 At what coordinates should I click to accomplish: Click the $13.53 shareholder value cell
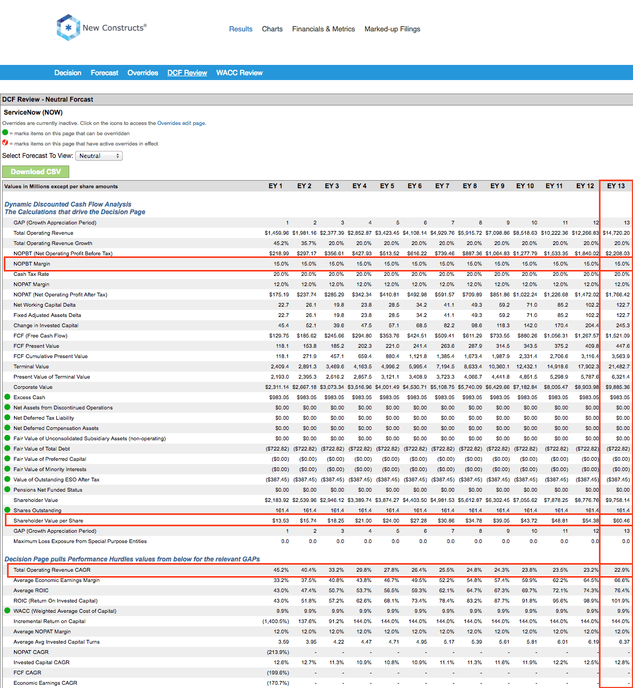(280, 521)
